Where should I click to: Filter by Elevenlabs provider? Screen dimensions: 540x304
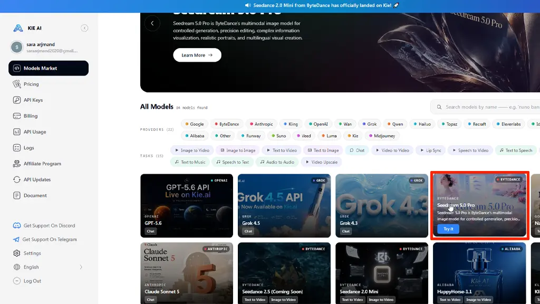pos(509,124)
